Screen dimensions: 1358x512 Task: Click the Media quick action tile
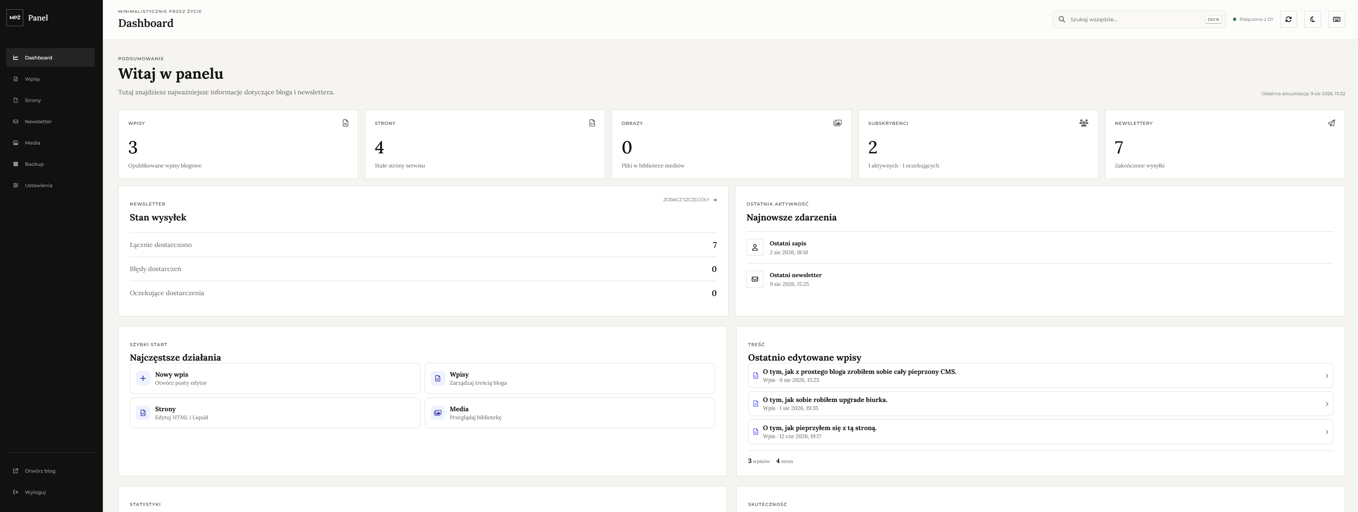point(570,413)
